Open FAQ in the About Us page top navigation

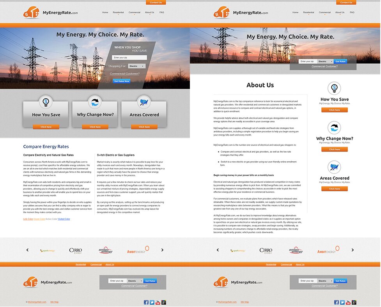click(352, 12)
